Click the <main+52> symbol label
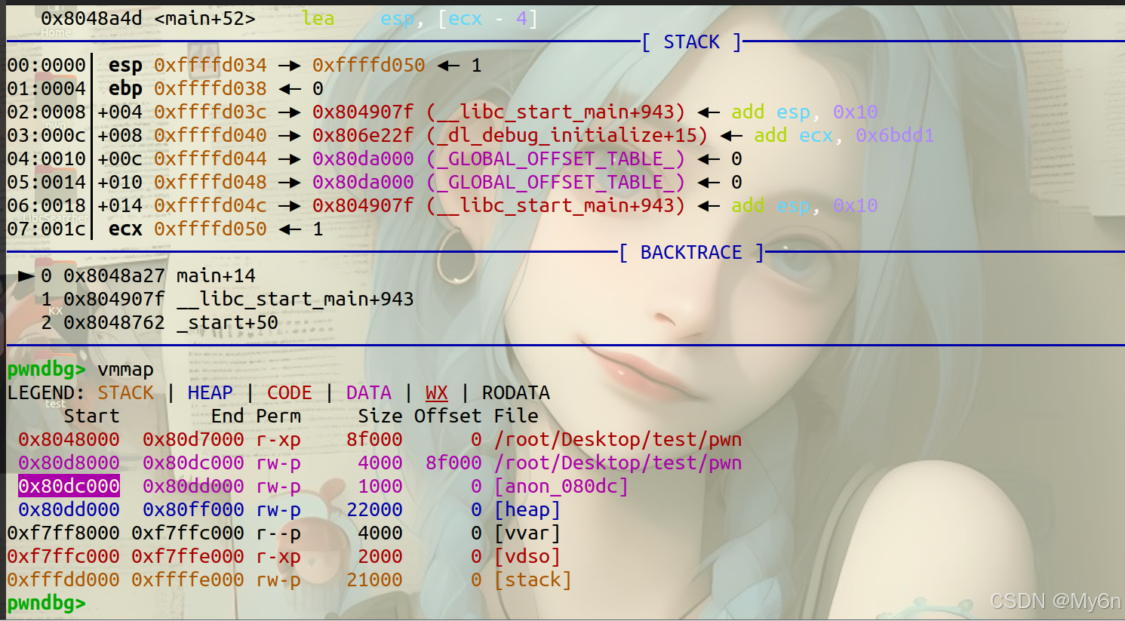This screenshot has height=621, width=1125. (204, 18)
